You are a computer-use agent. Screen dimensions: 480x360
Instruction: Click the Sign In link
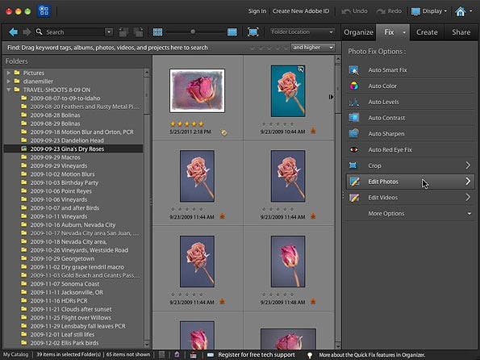click(x=257, y=11)
